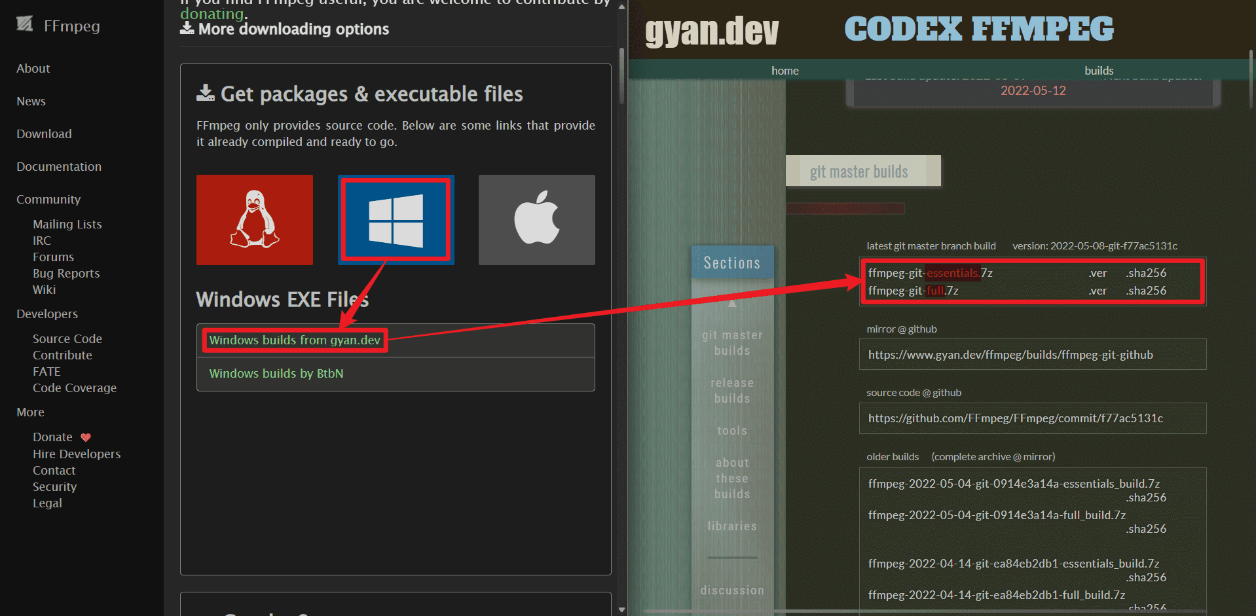Open the IRC link

pyautogui.click(x=42, y=241)
